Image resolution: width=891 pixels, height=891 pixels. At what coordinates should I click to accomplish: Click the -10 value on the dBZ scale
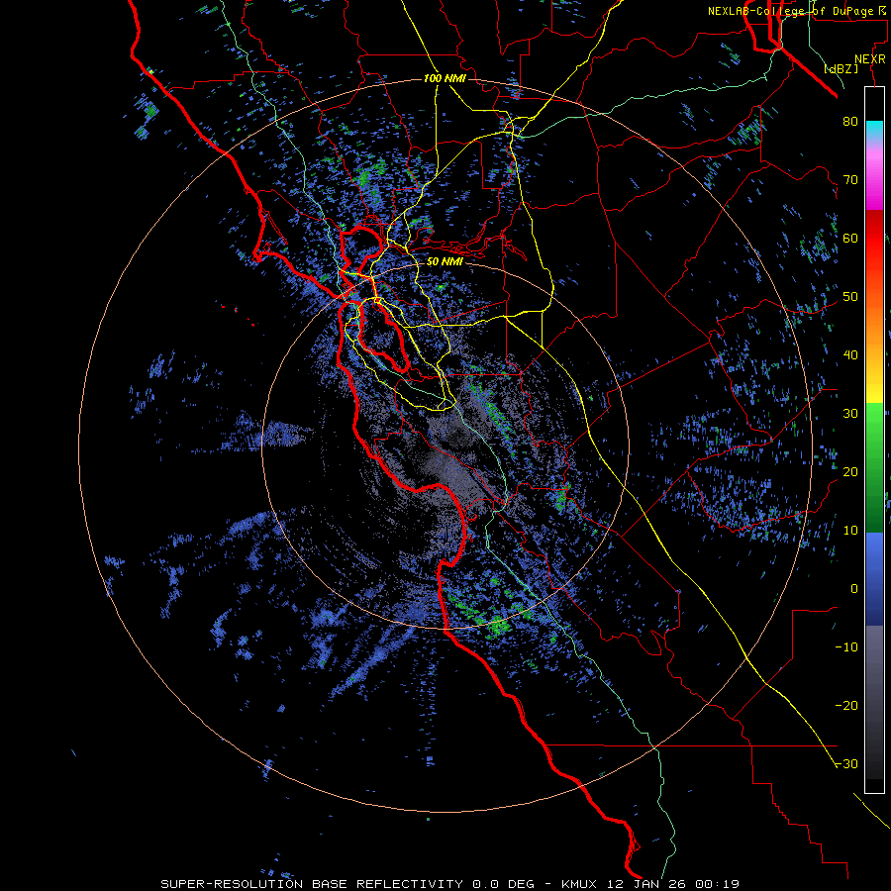[846, 647]
